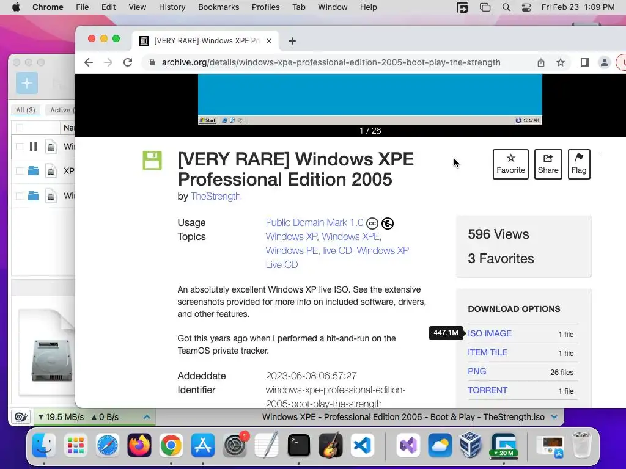This screenshot has width=626, height=469.
Task: Check the third download row checkbox
Action: coord(20,196)
